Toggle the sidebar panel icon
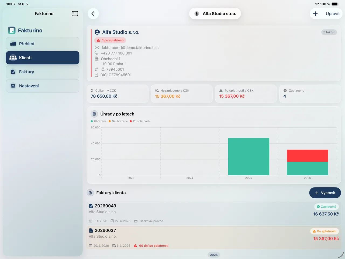345x259 pixels. (x=75, y=13)
